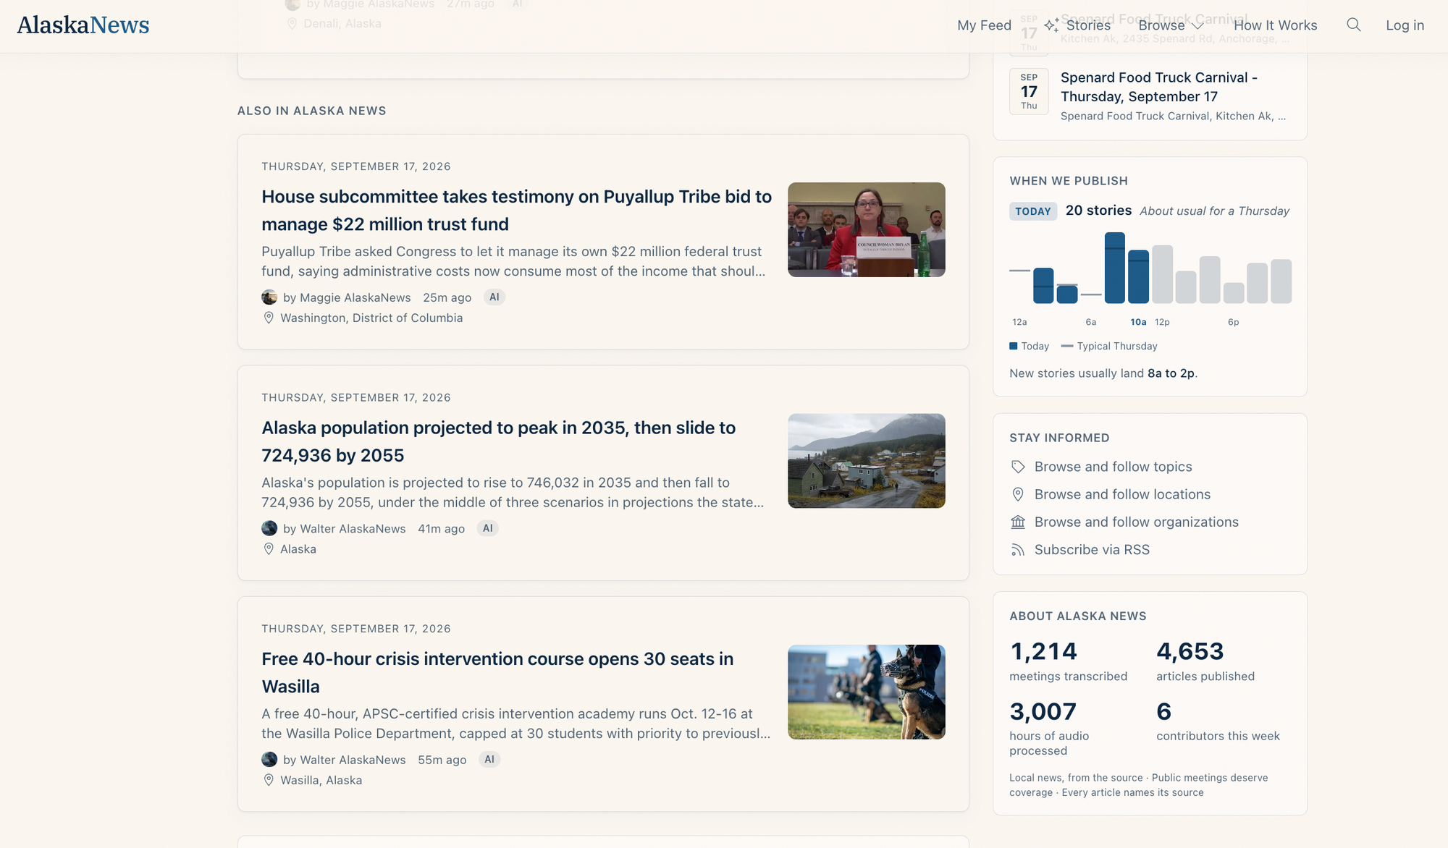Click the 6 contributors this week stat
The image size is (1448, 848).
point(1218,721)
